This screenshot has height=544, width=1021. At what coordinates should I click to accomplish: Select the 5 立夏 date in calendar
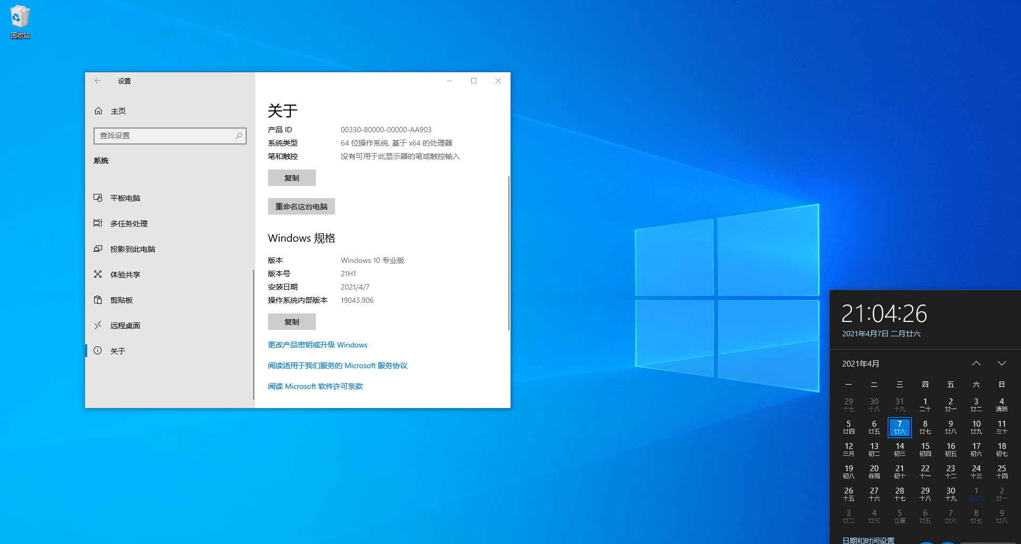(900, 516)
